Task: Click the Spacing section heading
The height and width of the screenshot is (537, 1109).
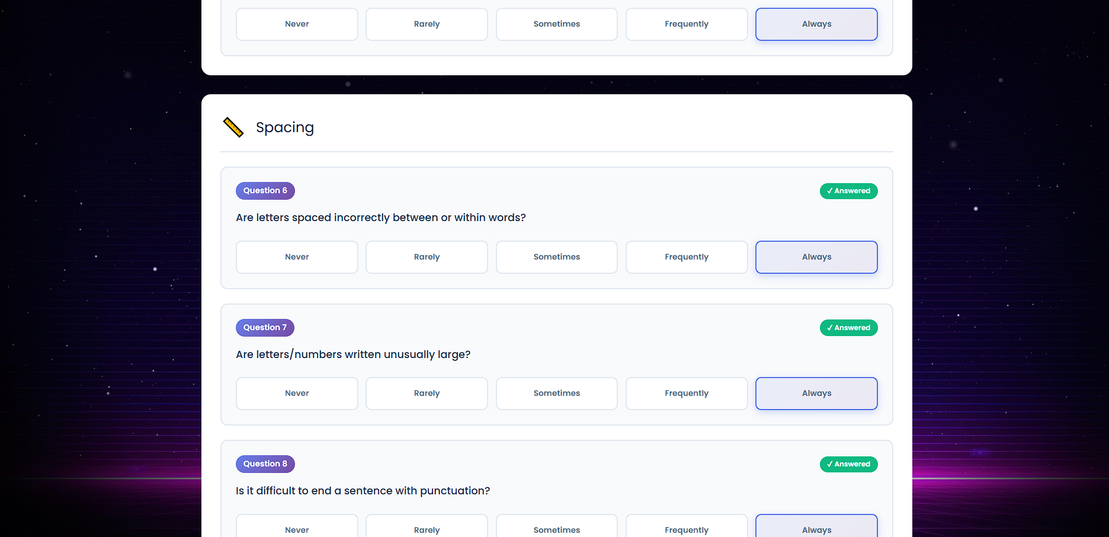Action: [285, 127]
